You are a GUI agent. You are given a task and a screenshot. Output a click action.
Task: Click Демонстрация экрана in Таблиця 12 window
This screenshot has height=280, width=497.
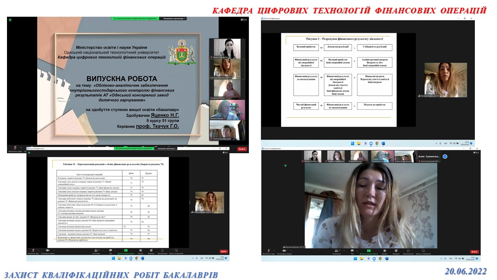click(x=126, y=252)
